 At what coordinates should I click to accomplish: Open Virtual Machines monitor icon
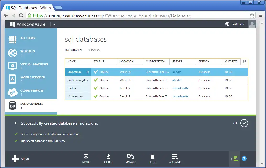(13, 66)
